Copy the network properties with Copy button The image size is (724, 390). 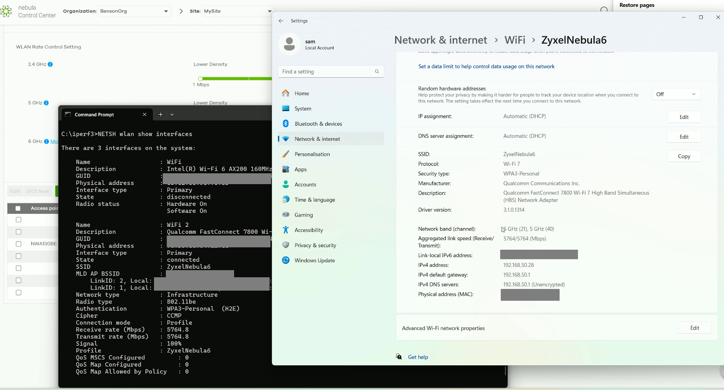684,156
